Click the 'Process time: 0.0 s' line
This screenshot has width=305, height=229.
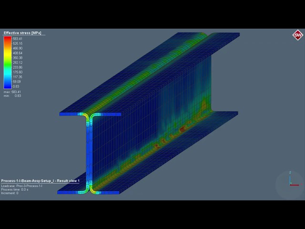tap(15, 189)
